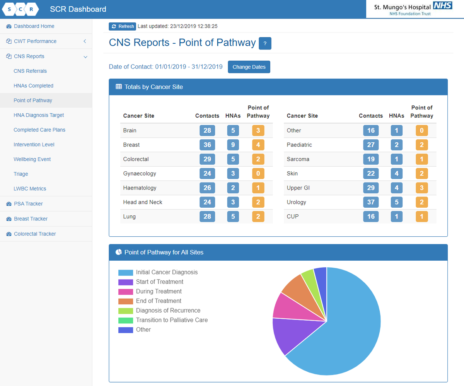Select Point of Pathway in sidebar

(x=33, y=101)
